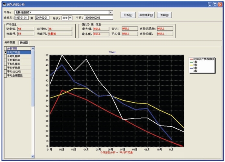Click row indicator arrow beside 平均产奶量

pos(5,52)
